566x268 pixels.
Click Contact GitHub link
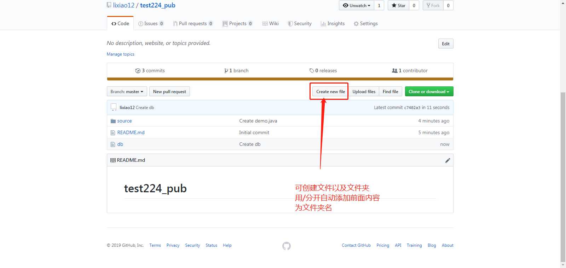(x=356, y=245)
